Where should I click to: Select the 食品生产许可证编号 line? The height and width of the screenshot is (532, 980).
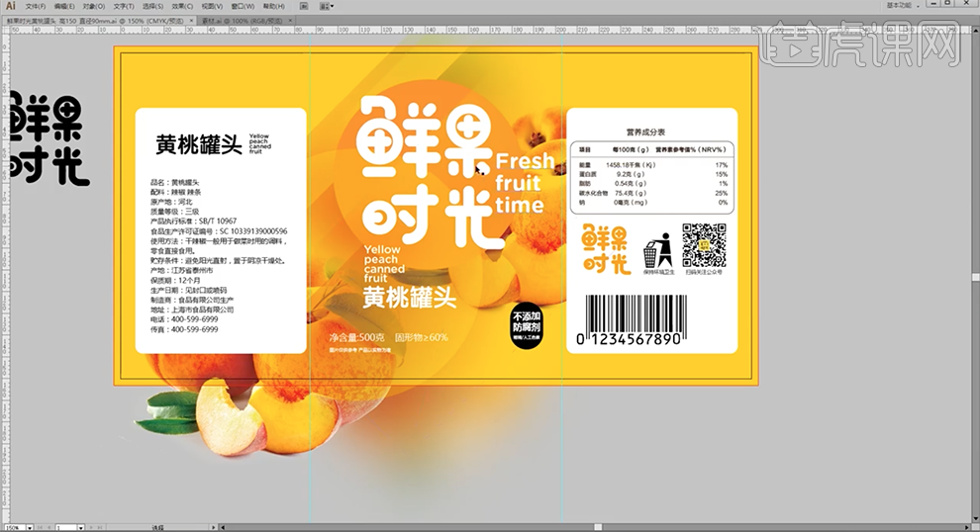pos(219,231)
